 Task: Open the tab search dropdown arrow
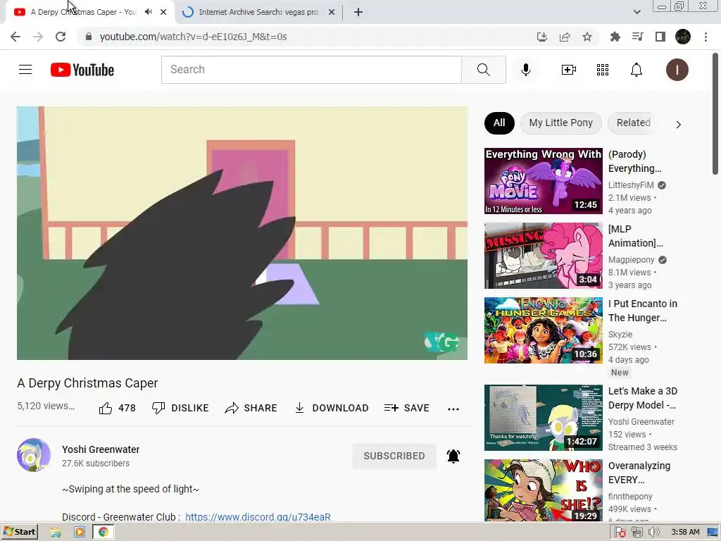[637, 12]
